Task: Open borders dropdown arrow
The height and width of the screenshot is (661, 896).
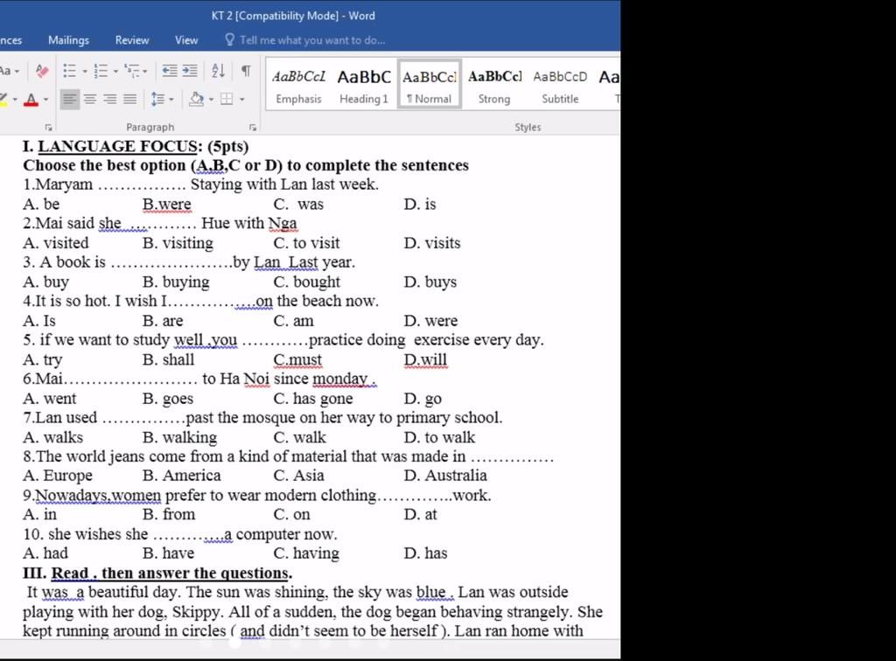Action: (x=242, y=100)
